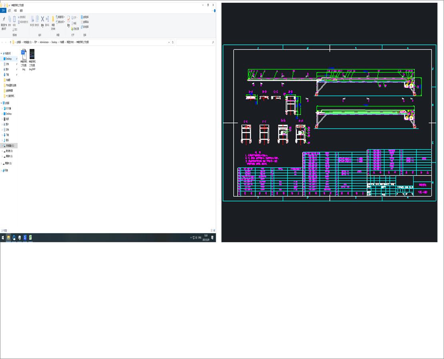
Task: Click the taskbar clock showing 15:01
Action: pos(206,238)
